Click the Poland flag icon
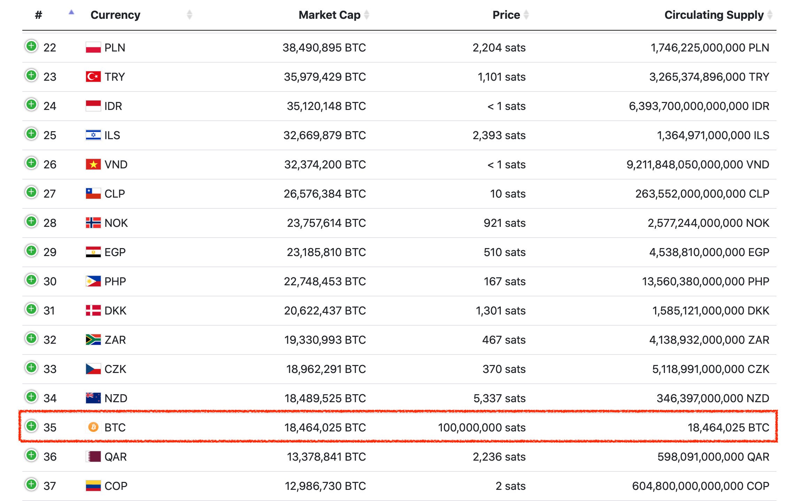The image size is (796, 501). [93, 47]
